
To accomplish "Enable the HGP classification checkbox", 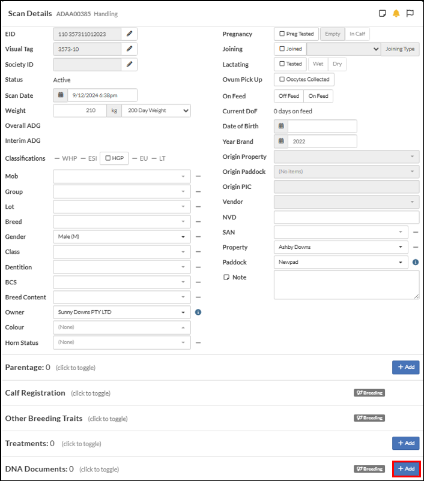I will (x=108, y=158).
